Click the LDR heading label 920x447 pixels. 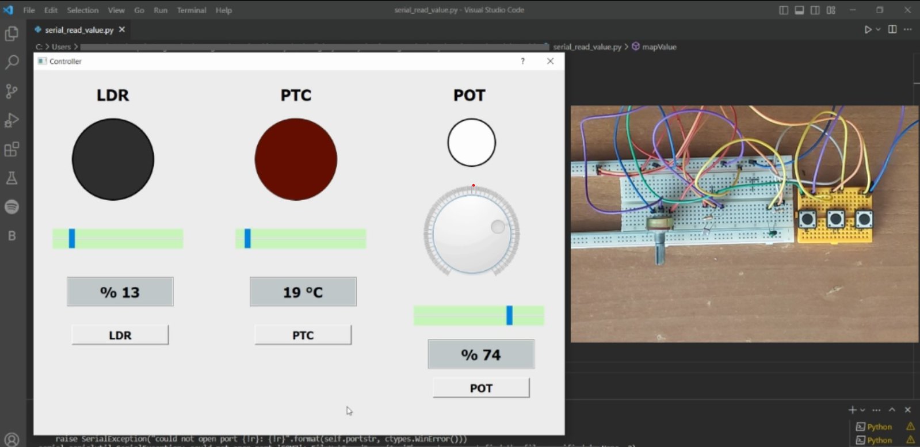113,95
